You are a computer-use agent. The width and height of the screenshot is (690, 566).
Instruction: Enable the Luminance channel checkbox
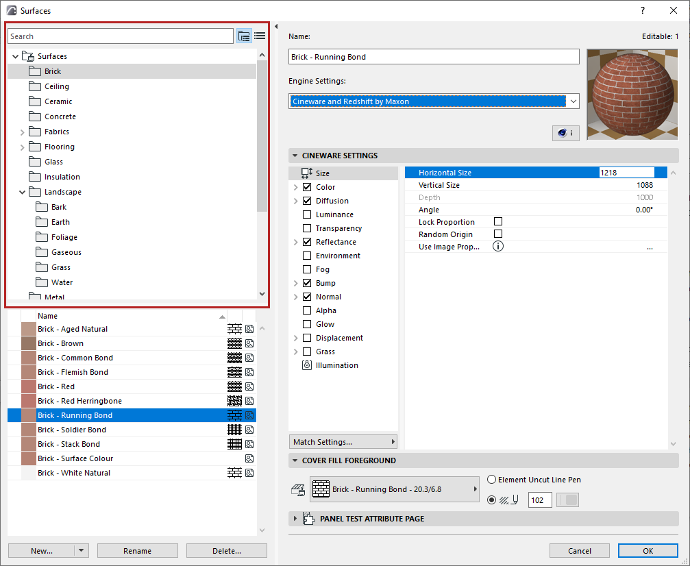coord(307,214)
